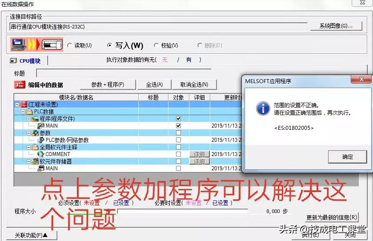Click the 软元件存储器 icon

tap(35, 161)
